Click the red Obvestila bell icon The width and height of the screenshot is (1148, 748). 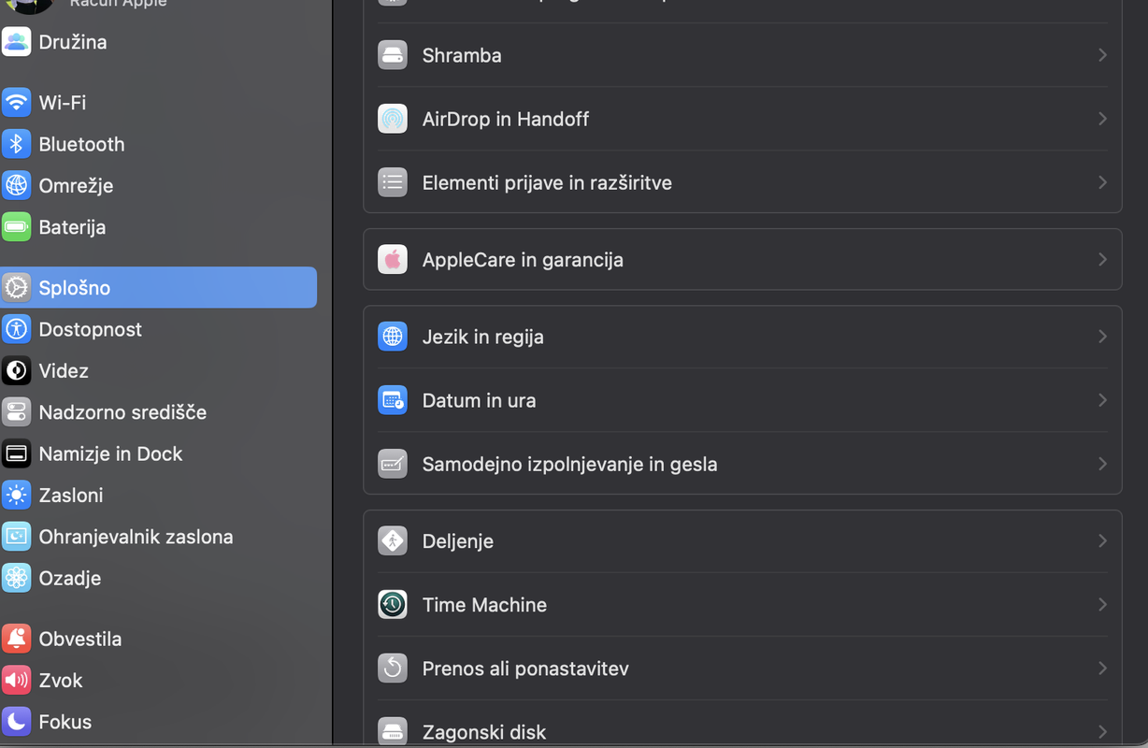pos(16,639)
